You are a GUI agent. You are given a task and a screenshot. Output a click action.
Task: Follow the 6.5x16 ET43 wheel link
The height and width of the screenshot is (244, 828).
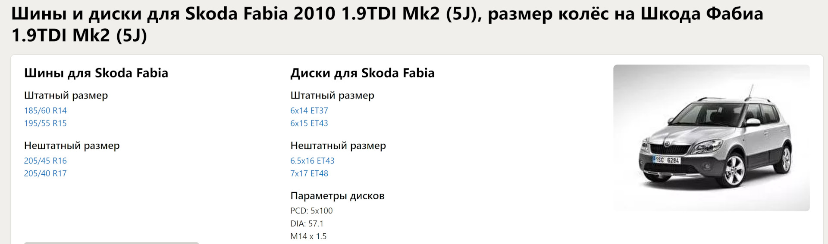click(312, 161)
